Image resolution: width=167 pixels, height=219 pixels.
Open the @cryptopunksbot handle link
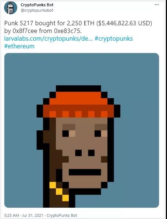(x=37, y=11)
